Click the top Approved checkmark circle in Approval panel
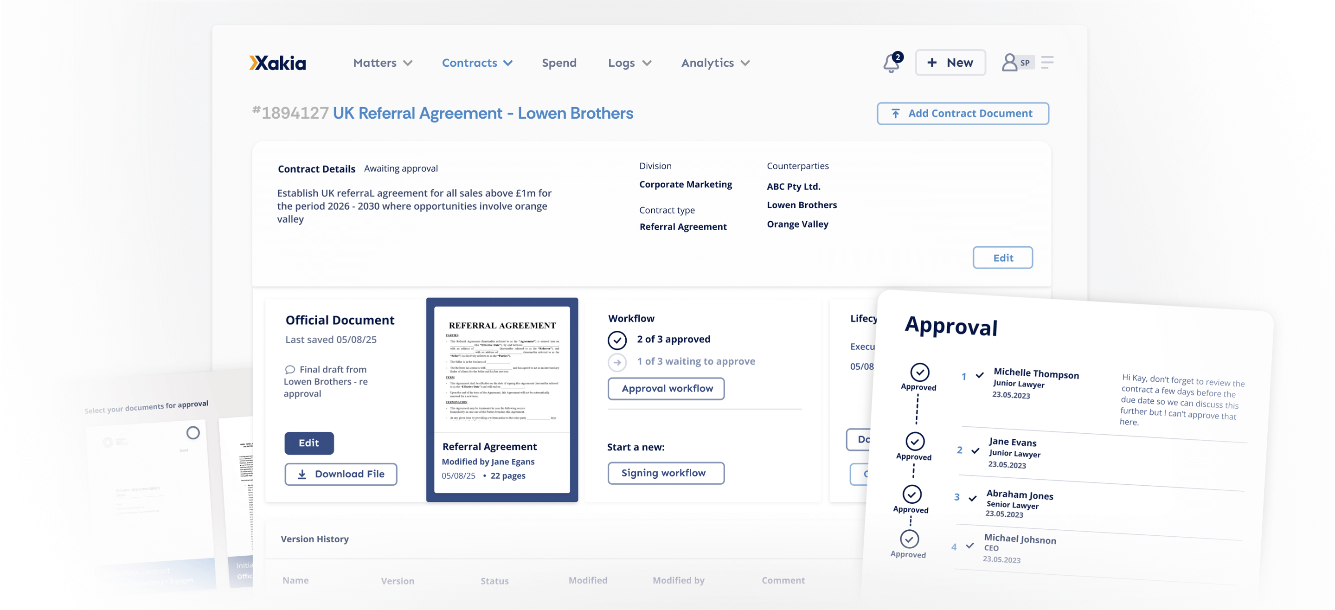 [919, 372]
